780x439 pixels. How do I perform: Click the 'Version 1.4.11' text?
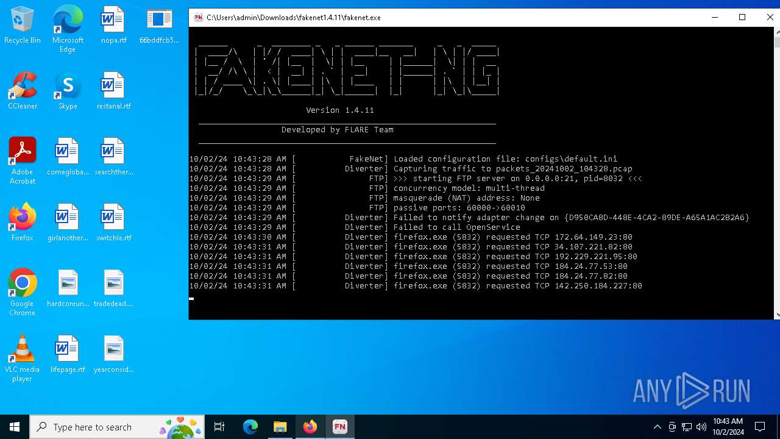coord(340,110)
